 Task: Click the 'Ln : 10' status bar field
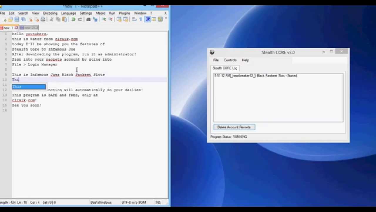point(21,202)
